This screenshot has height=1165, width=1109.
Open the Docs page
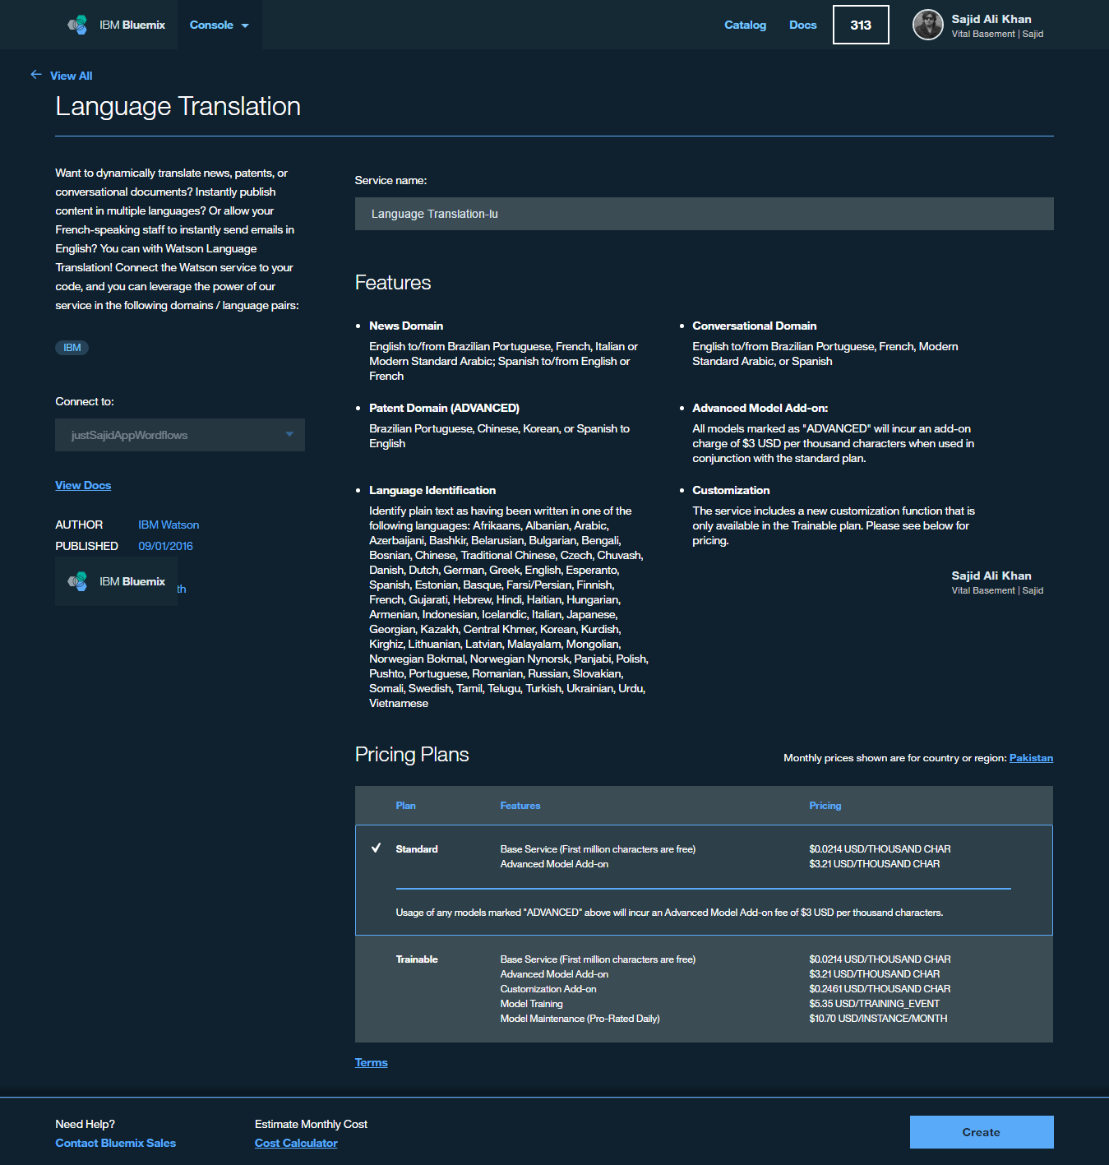click(802, 25)
